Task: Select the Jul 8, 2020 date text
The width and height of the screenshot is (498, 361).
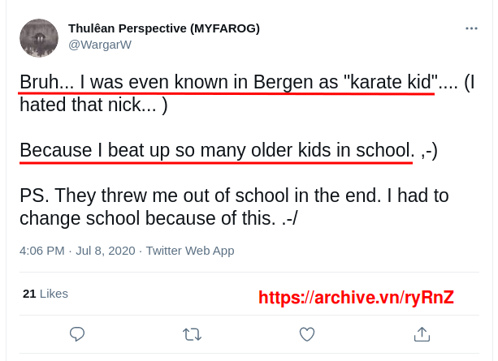Action: point(106,251)
